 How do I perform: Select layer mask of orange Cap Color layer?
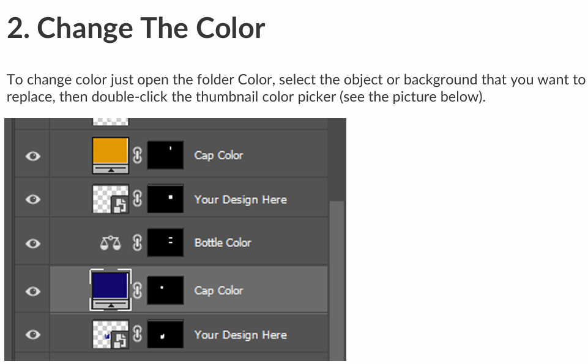pos(165,155)
